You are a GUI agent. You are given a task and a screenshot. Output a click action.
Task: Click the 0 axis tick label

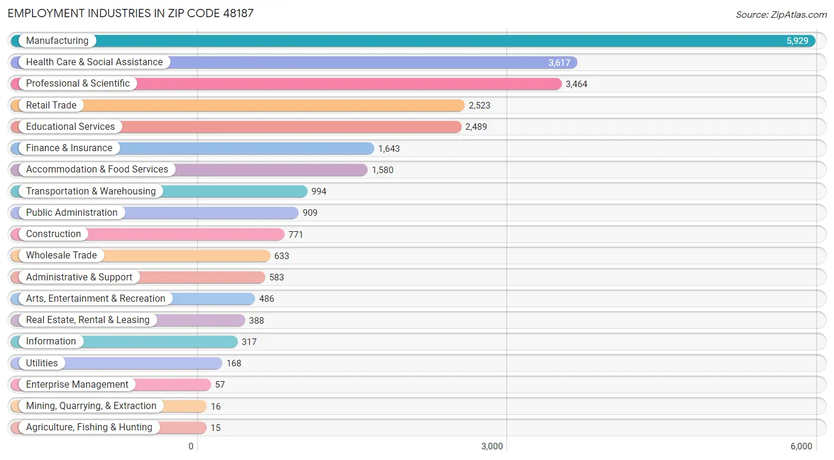(x=191, y=446)
